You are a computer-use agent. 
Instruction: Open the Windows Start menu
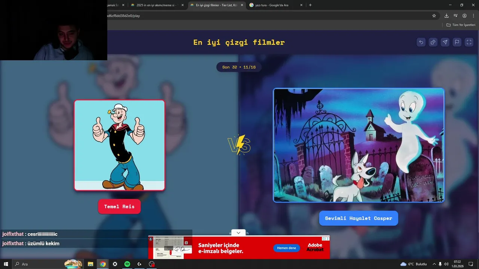6,264
